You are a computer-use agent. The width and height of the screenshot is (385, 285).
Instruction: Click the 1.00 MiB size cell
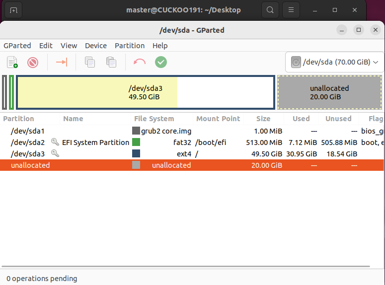click(268, 131)
